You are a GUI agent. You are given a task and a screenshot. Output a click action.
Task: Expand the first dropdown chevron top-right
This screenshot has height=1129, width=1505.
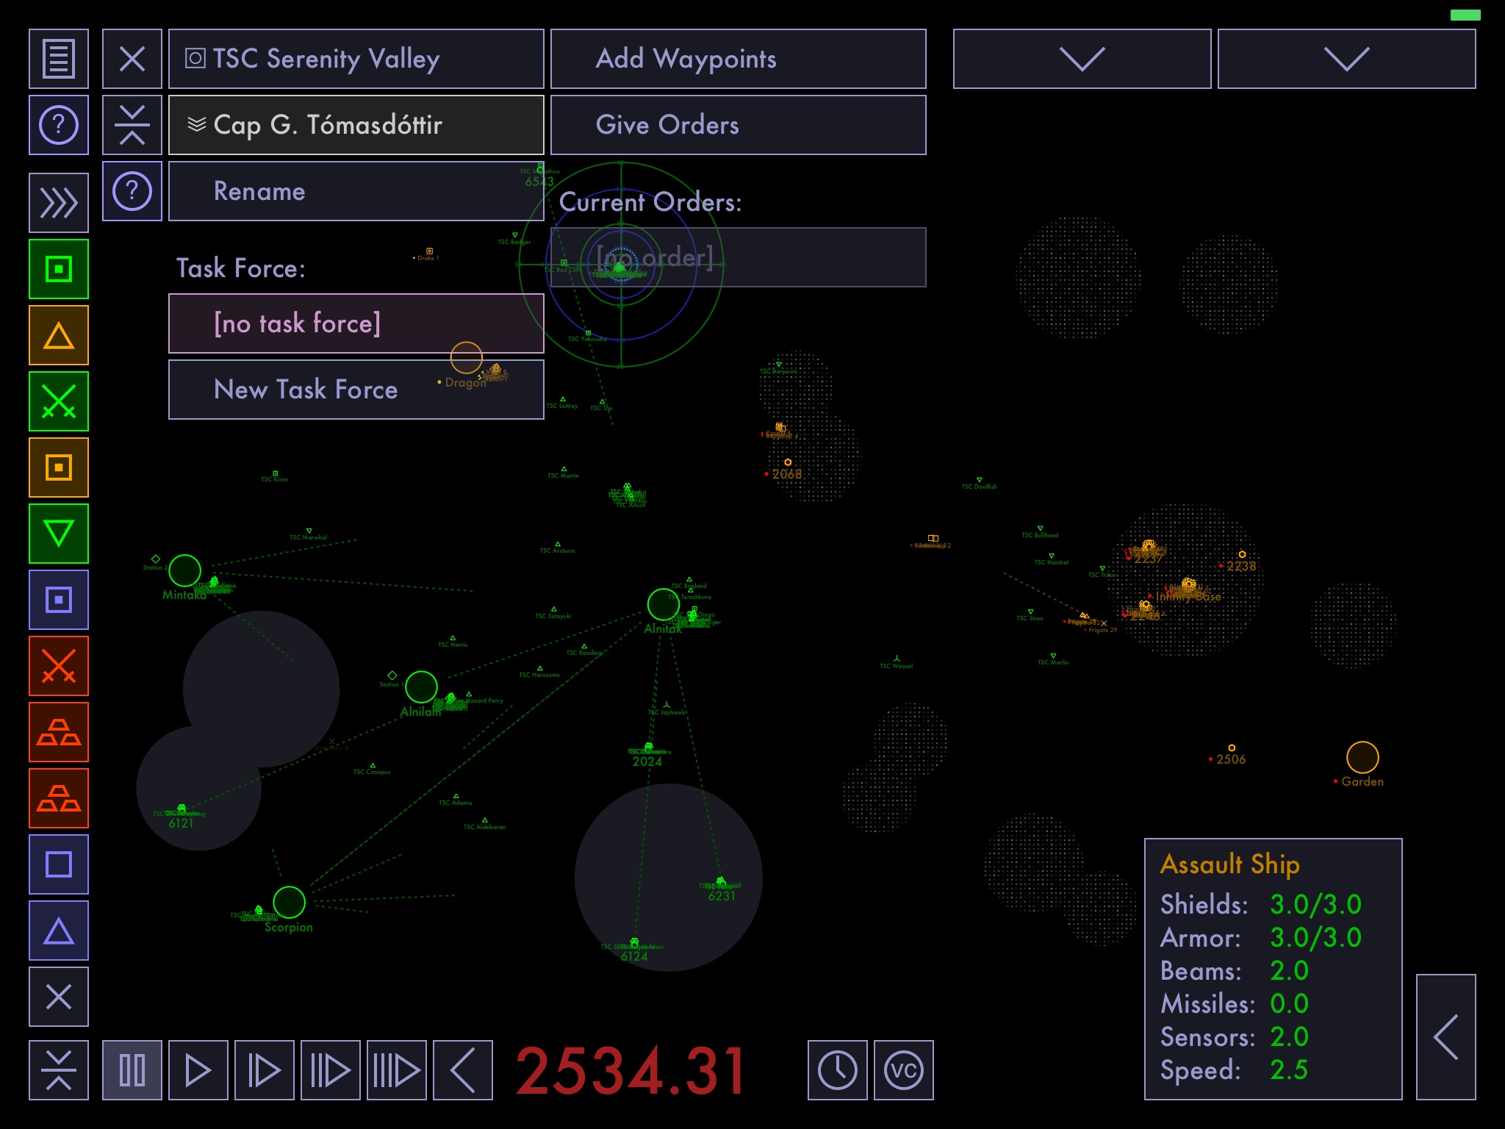pos(1080,56)
